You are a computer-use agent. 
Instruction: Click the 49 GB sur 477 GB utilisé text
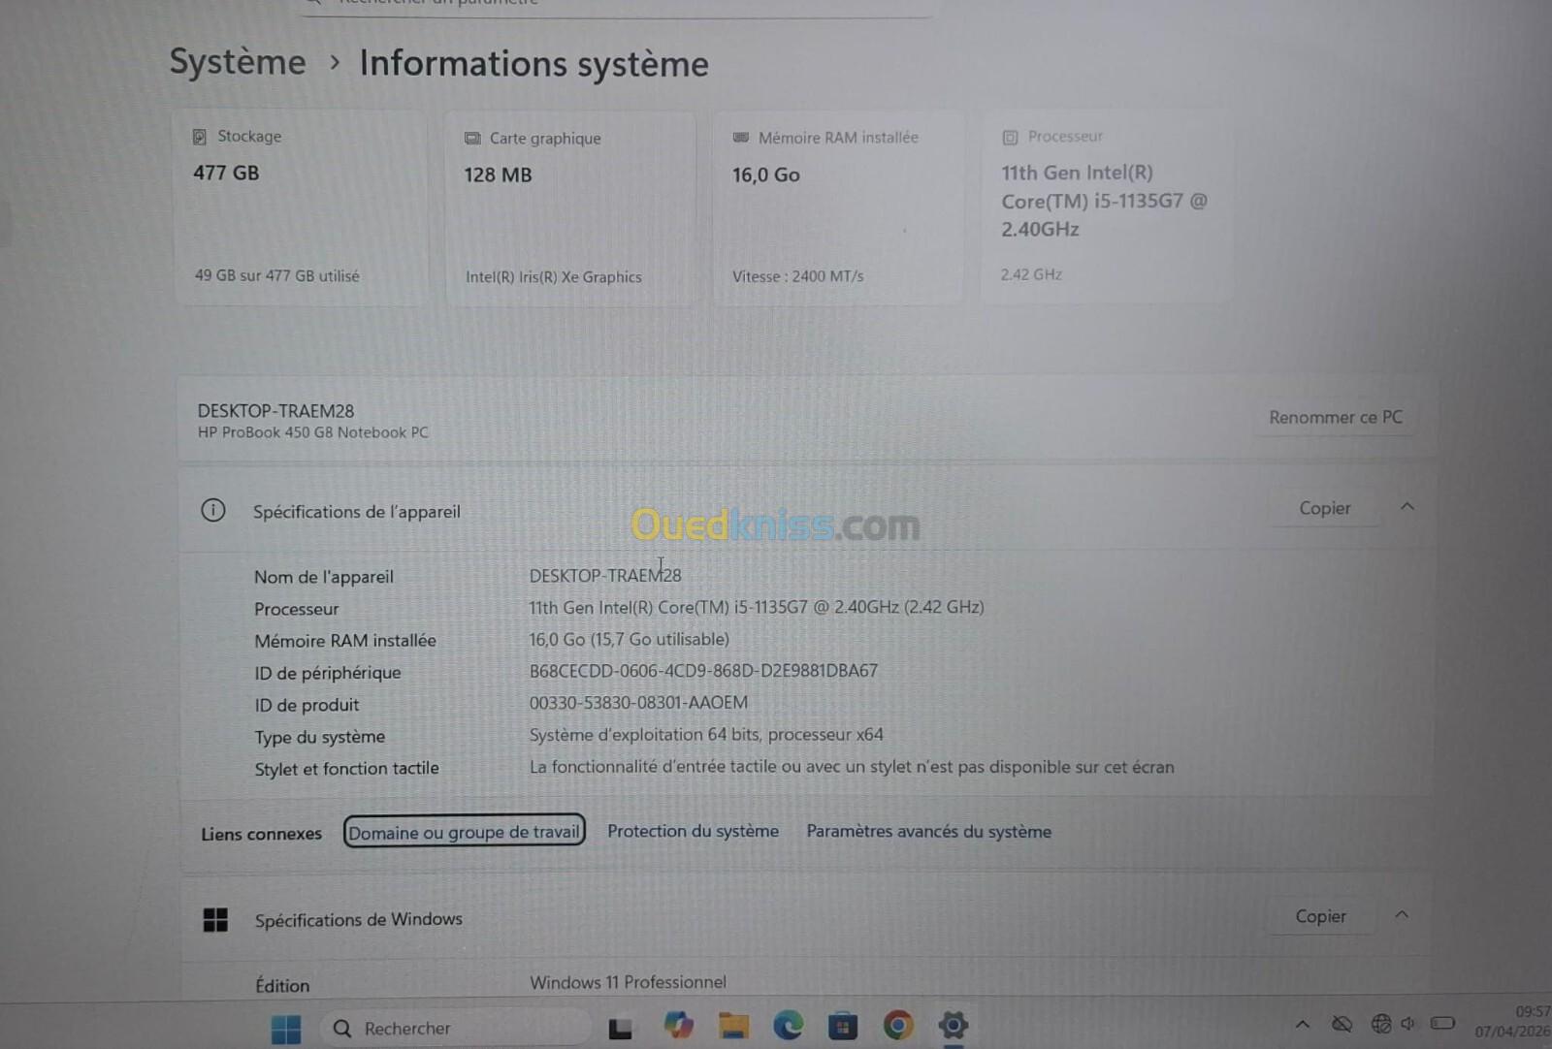[276, 275]
